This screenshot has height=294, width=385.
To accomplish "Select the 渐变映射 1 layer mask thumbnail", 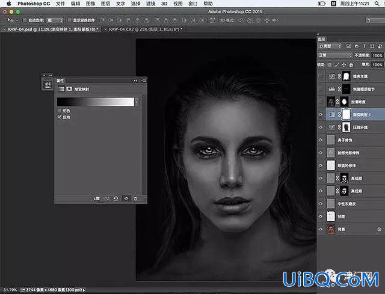I will [346, 115].
